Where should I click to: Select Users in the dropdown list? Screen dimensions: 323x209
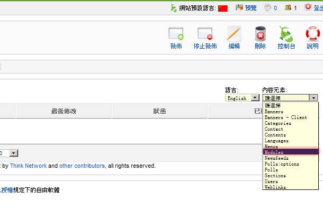[x=291, y=181]
